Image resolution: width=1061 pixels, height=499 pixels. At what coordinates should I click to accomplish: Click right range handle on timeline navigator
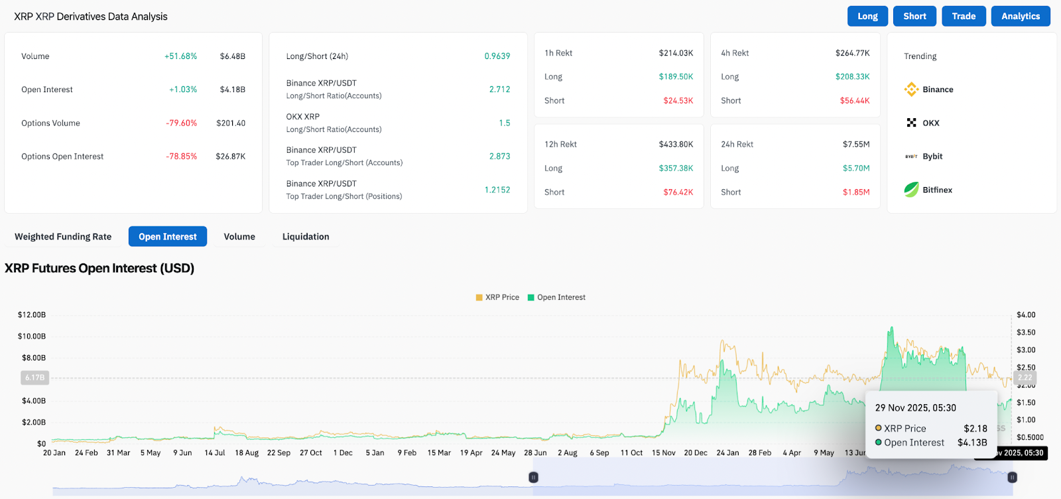click(x=1012, y=477)
